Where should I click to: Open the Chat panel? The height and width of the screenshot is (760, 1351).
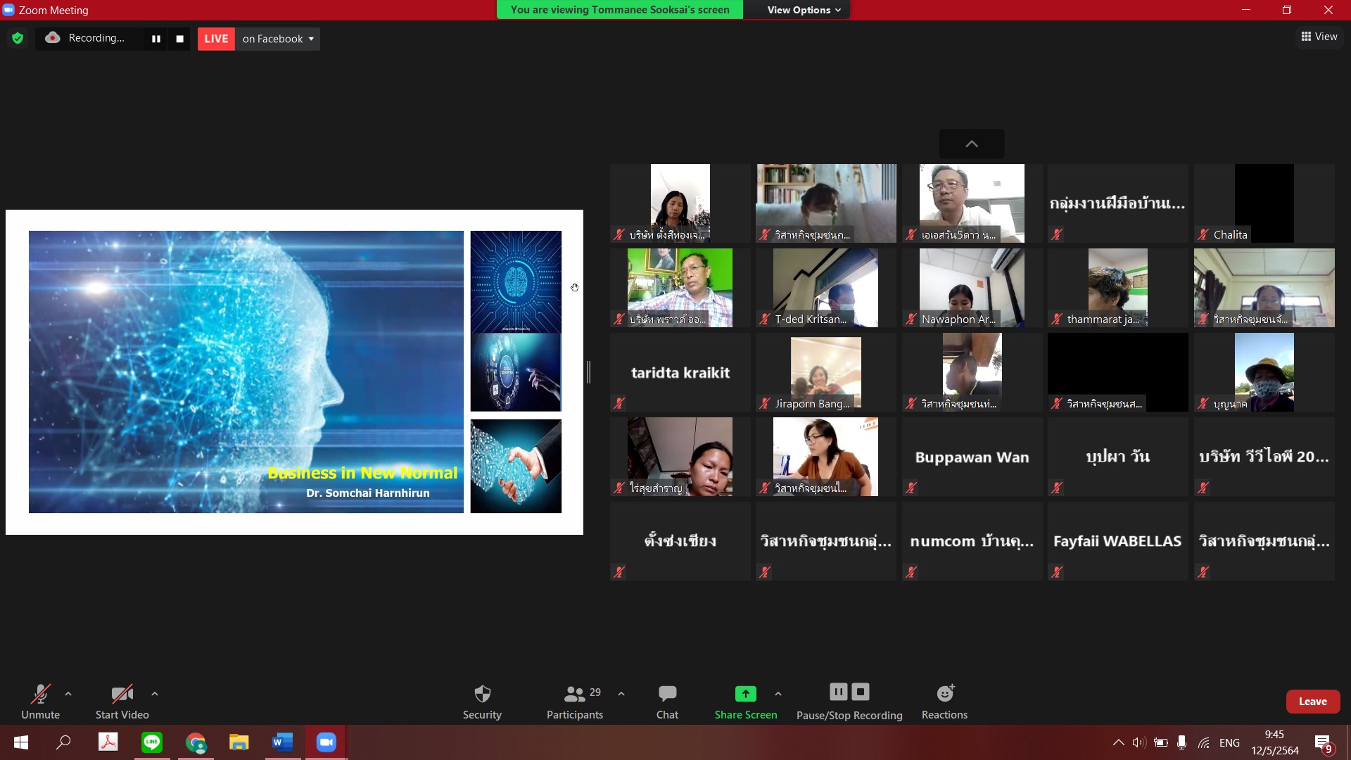(667, 702)
